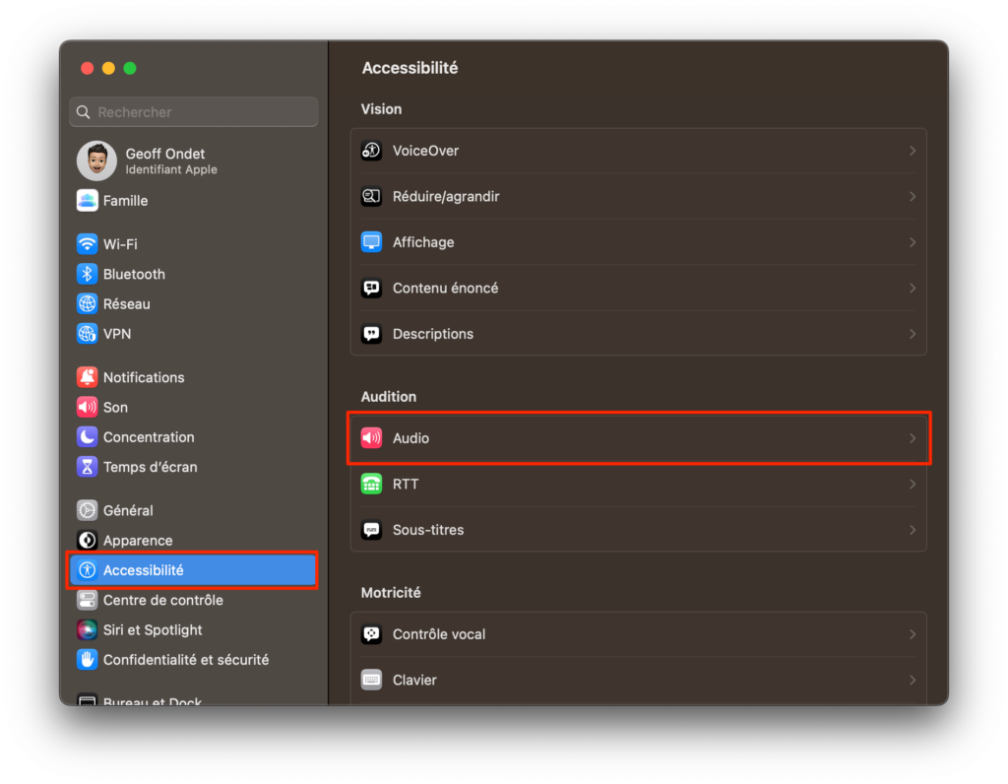1008x784 pixels.
Task: Select the Bluetooth icon
Action: click(87, 274)
